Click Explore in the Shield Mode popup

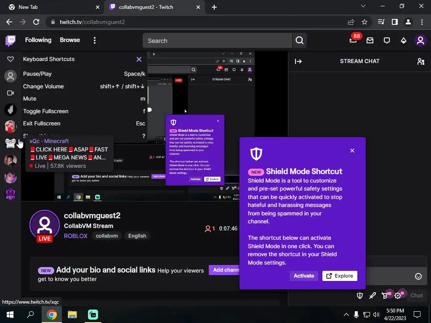[340, 276]
